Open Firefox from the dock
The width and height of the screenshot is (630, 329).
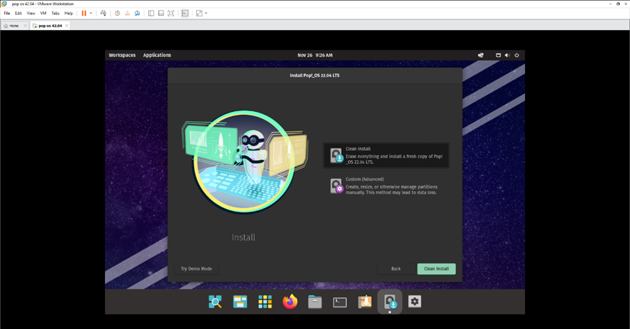click(x=290, y=302)
